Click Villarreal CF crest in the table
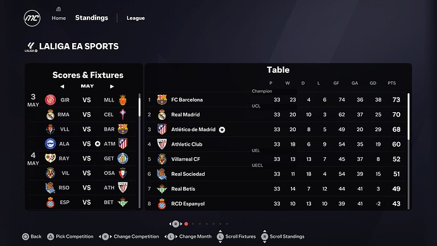 coord(162,159)
